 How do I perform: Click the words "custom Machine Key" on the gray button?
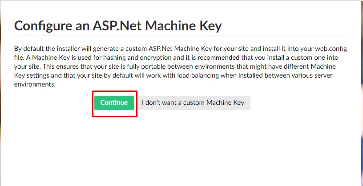214,103
